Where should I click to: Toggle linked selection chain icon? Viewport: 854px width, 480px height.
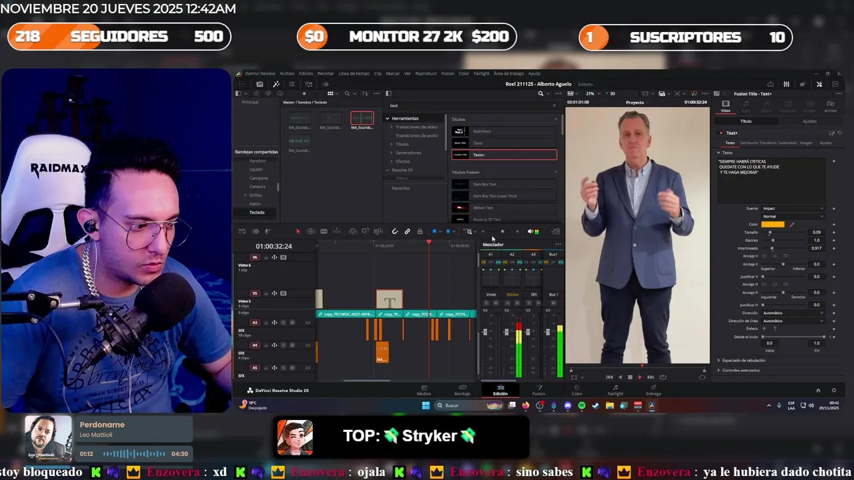click(x=407, y=231)
